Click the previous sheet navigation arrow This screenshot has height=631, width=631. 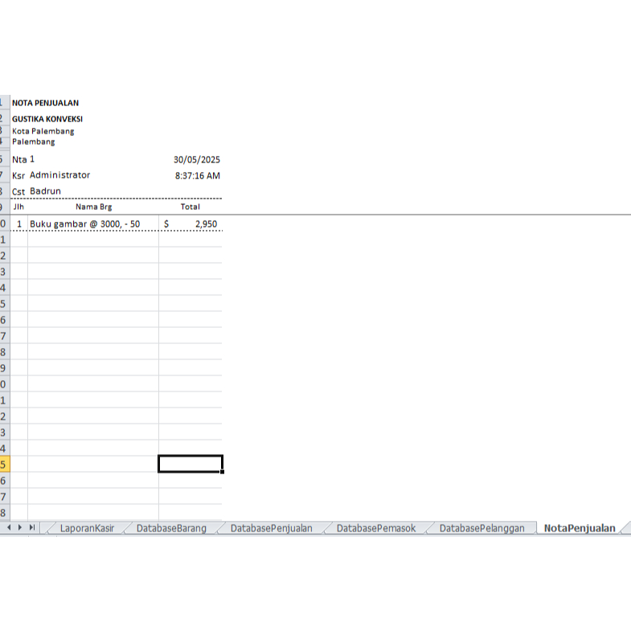[9, 527]
